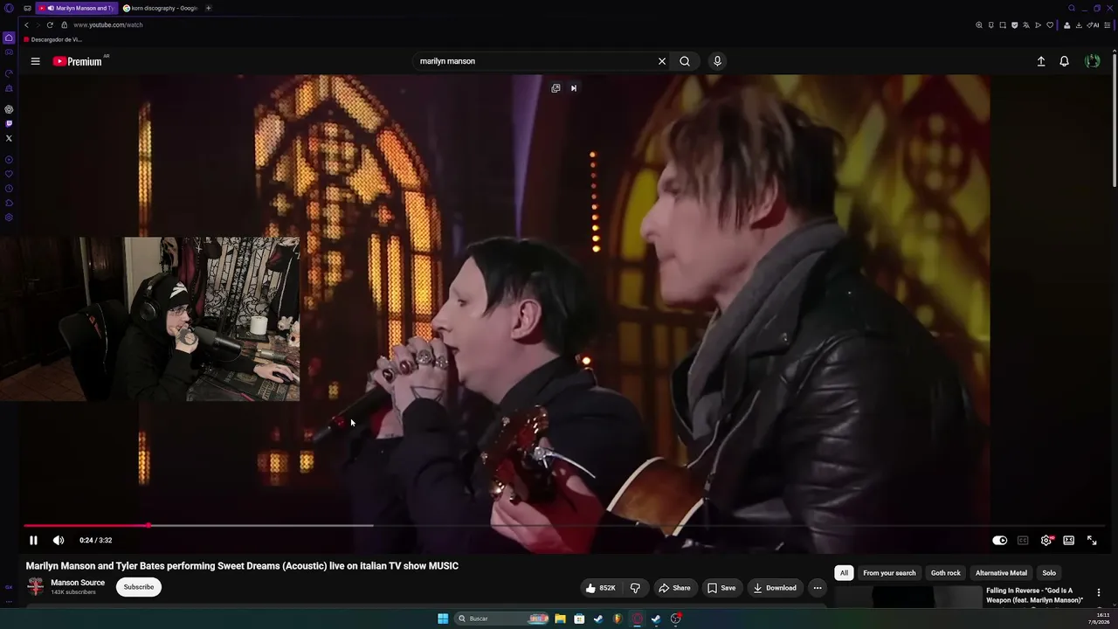Open Microsoft Store from taskbar

[579, 619]
